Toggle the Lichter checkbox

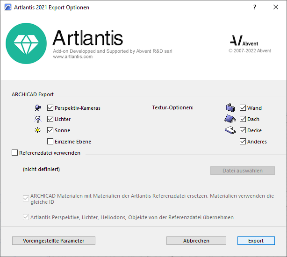[50, 119]
